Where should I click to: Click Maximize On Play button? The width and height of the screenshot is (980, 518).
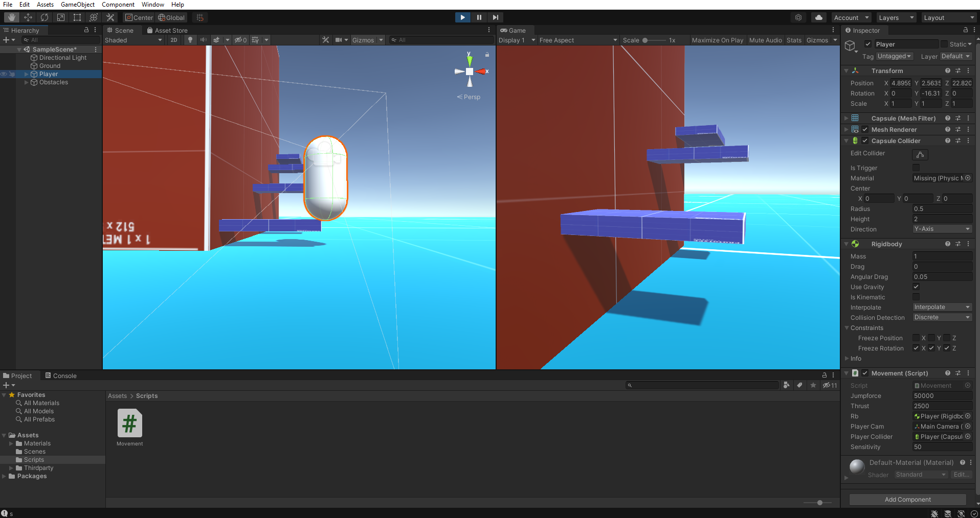tap(717, 40)
